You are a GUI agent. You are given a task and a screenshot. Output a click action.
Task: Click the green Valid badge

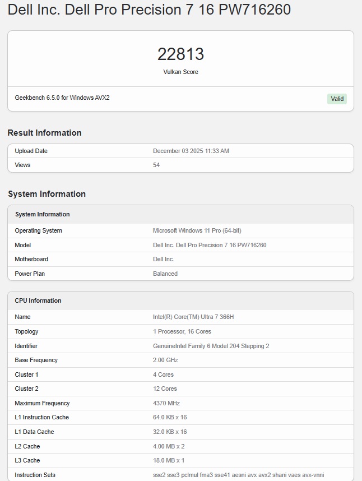(337, 99)
